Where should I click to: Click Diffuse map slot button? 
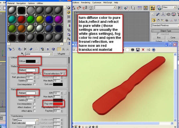pyautogui.click(x=38, y=61)
